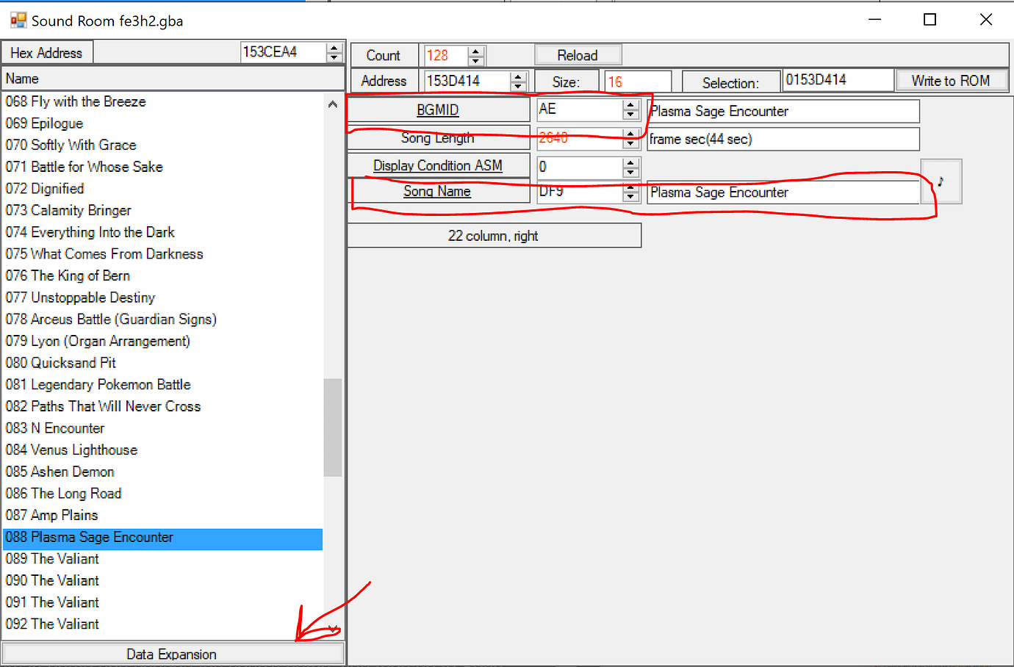Increase BGMID value AE using the stepper

tap(630, 106)
